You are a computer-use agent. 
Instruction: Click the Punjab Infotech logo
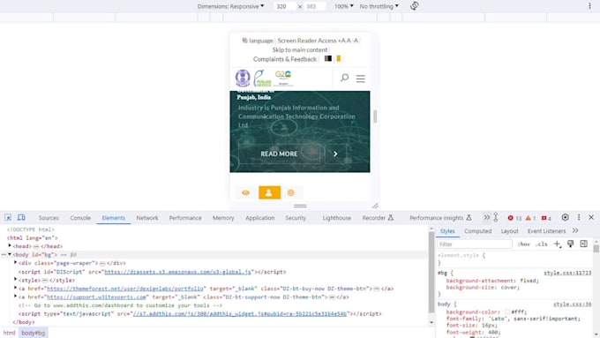pyautogui.click(x=263, y=78)
